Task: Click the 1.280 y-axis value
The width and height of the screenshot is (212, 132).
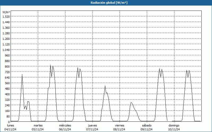Action: (x=6, y=33)
